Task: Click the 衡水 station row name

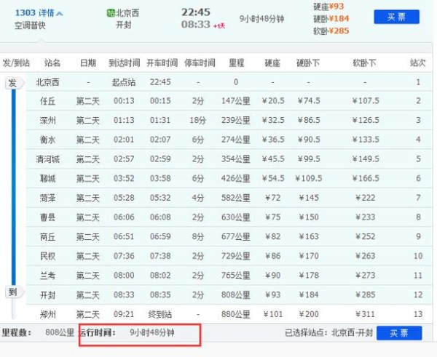Action: tap(47, 140)
